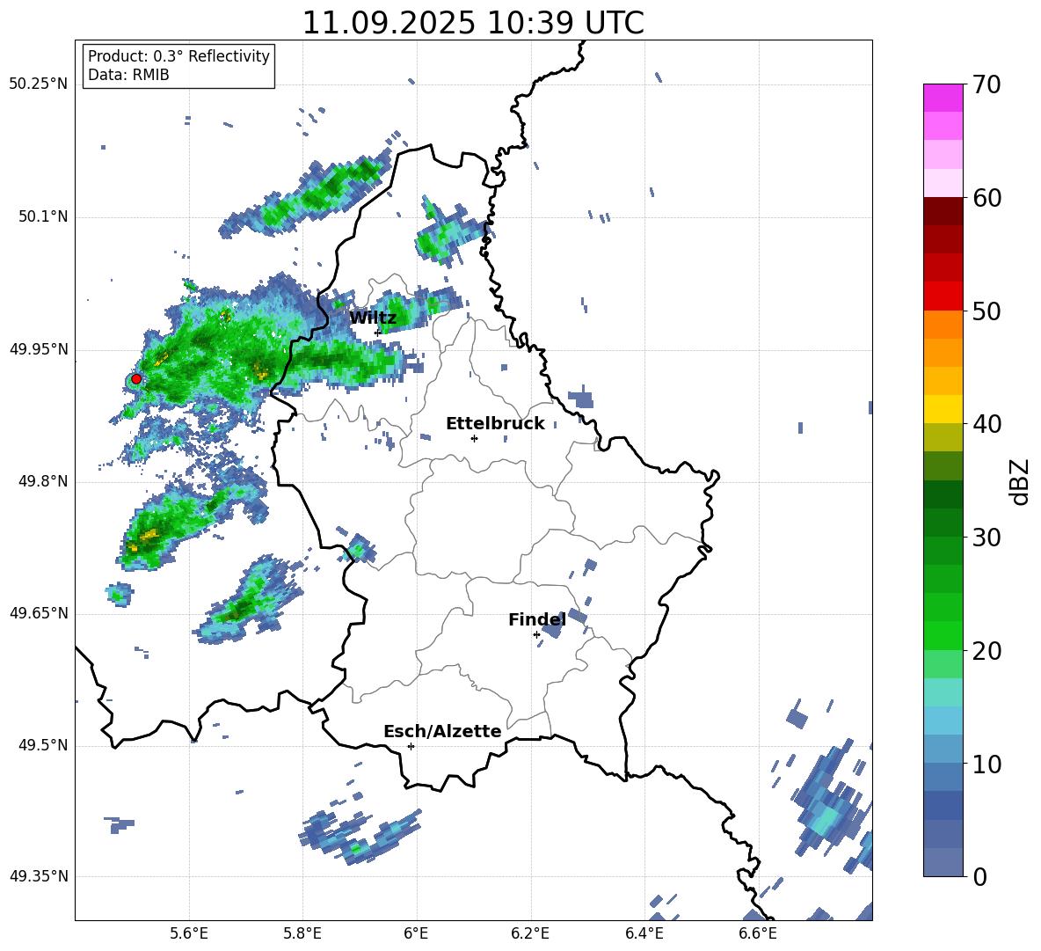Click the 6.2°E longitude label

pyautogui.click(x=530, y=933)
